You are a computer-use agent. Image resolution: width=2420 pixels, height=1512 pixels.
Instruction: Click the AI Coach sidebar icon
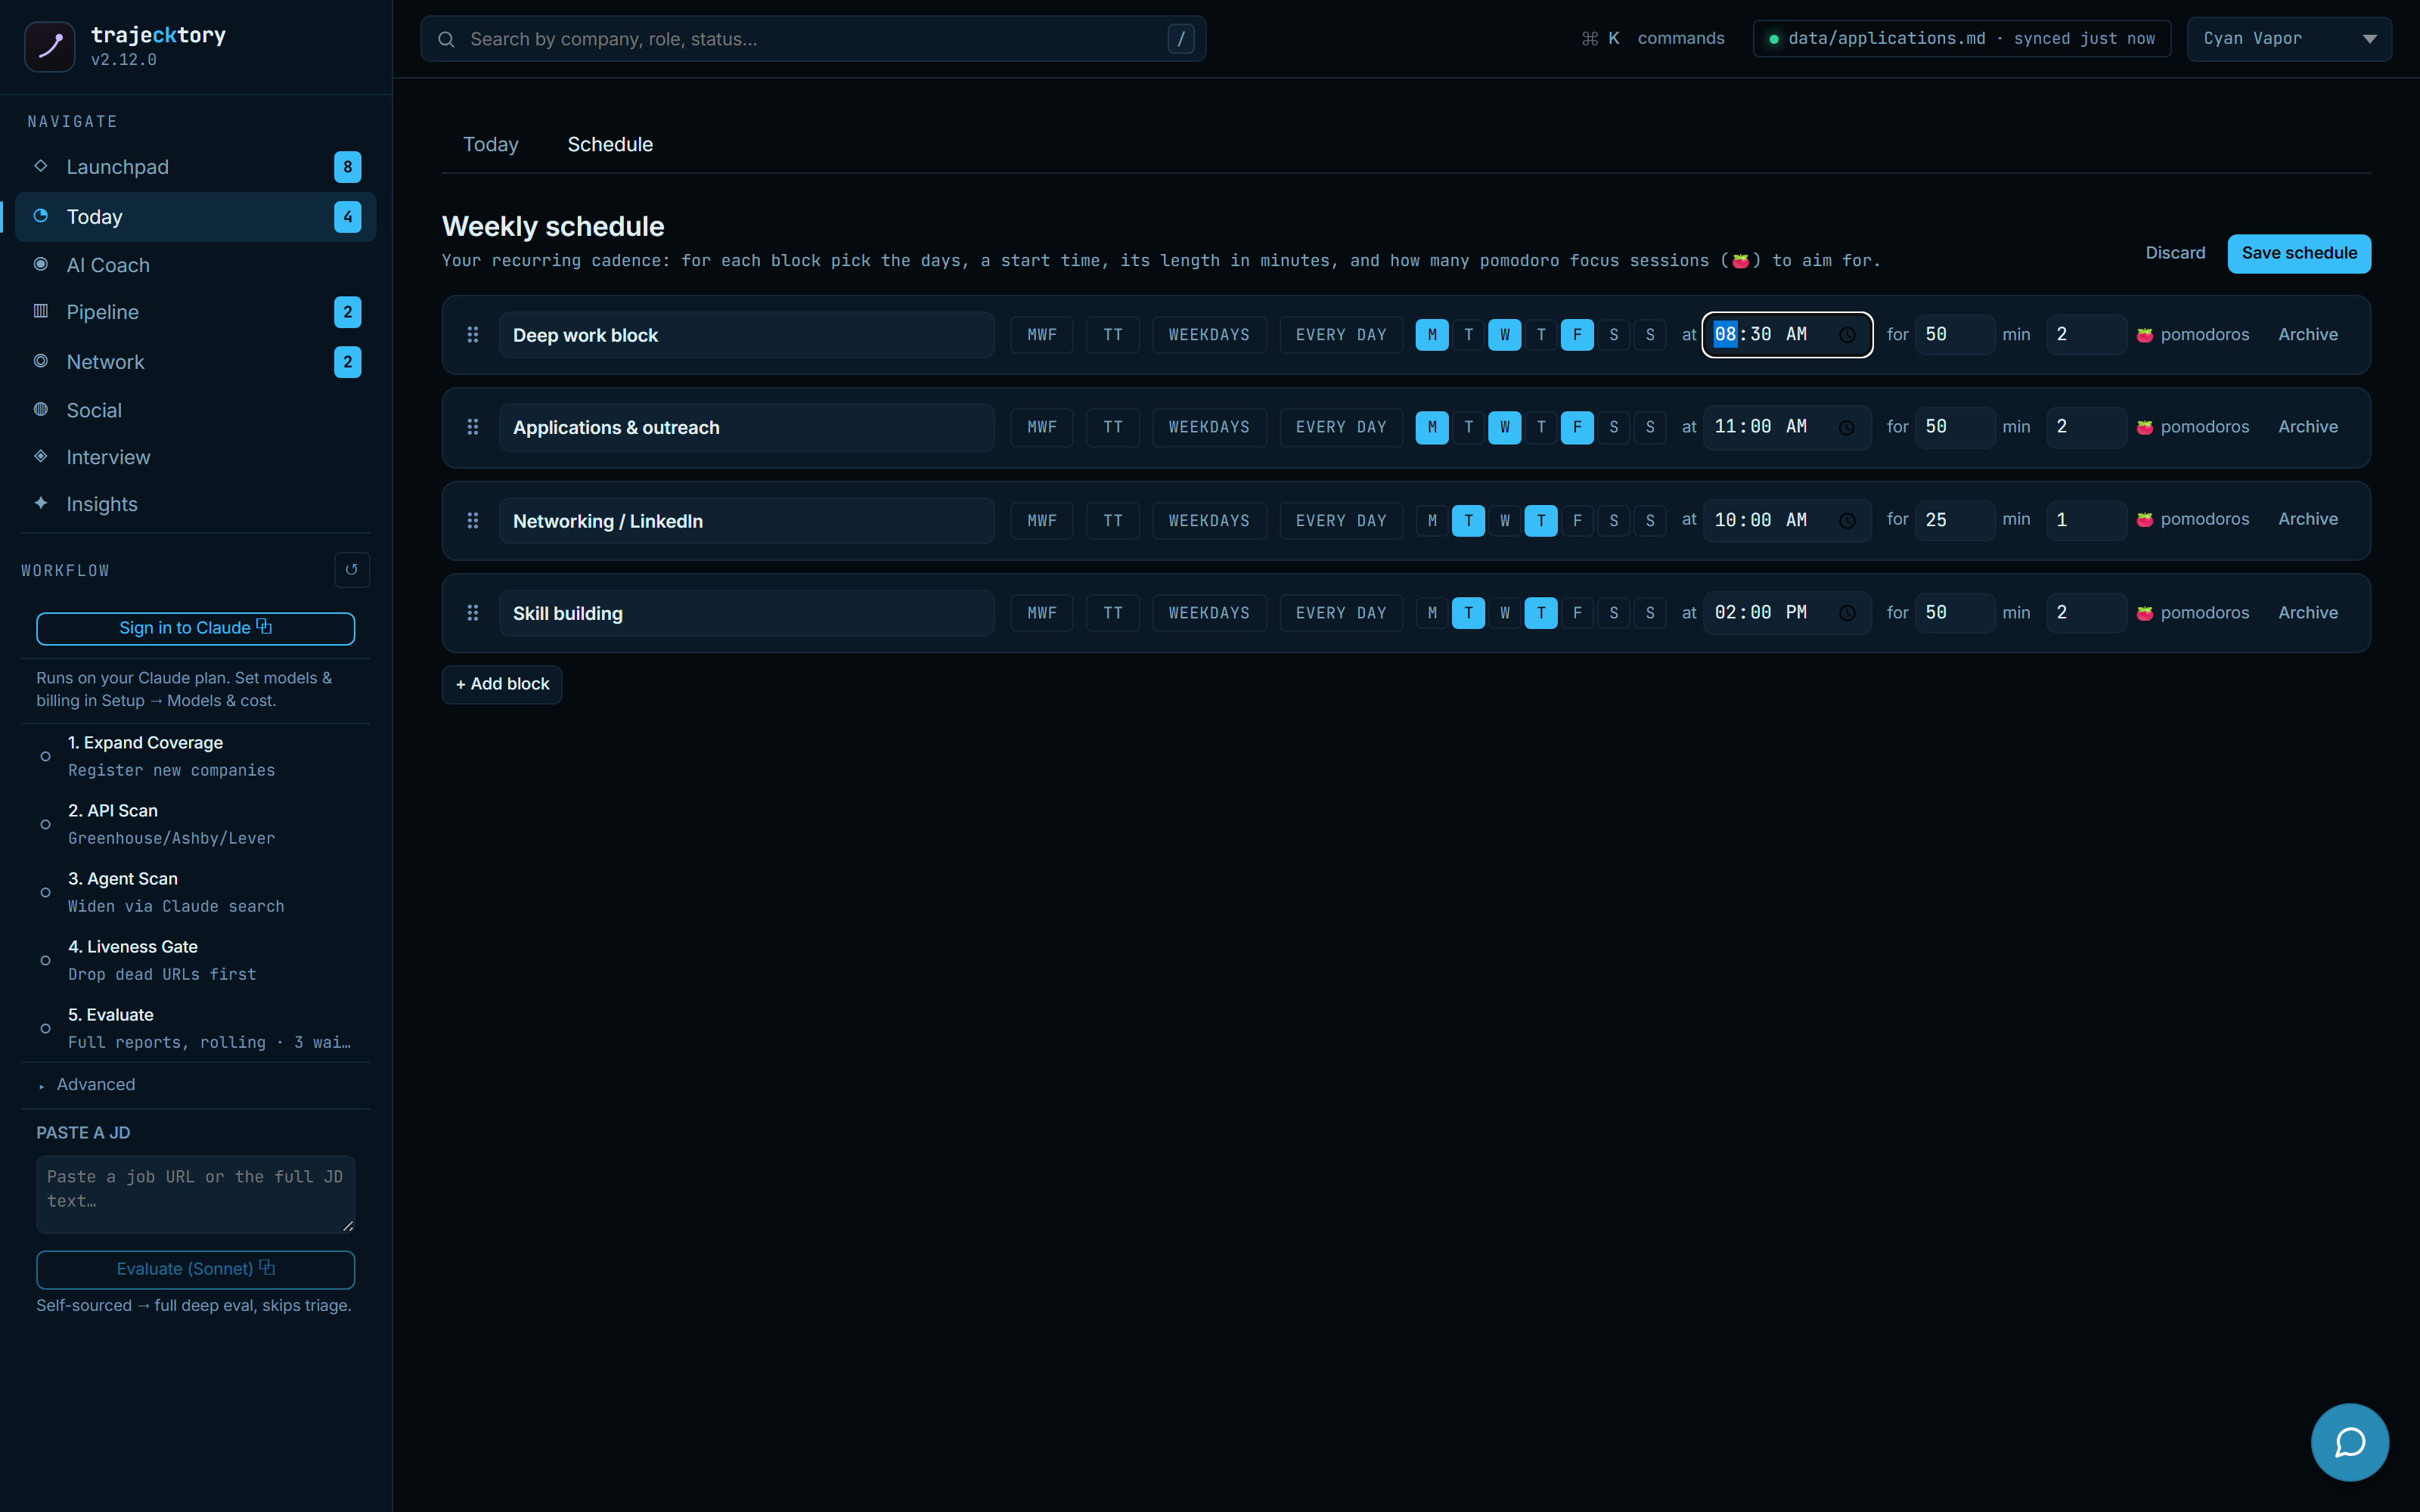pyautogui.click(x=41, y=264)
